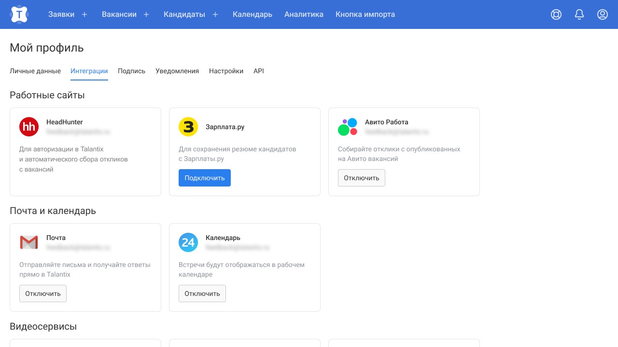Open the API tab
Screen dimensions: 618x347
pyautogui.click(x=259, y=71)
